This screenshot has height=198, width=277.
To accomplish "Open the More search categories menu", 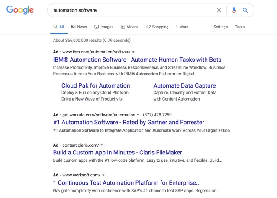I will (x=182, y=27).
